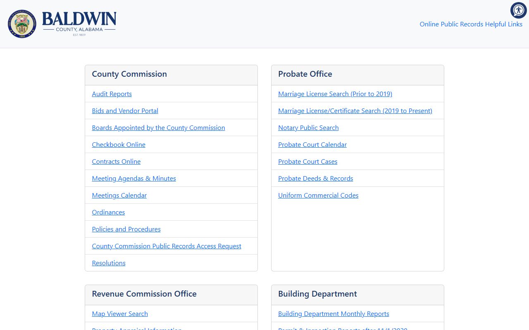Open Checkbook Online
Image resolution: width=529 pixels, height=330 pixels.
pyautogui.click(x=119, y=145)
